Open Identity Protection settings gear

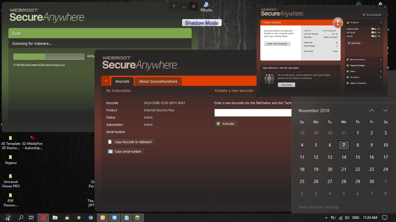(x=381, y=60)
